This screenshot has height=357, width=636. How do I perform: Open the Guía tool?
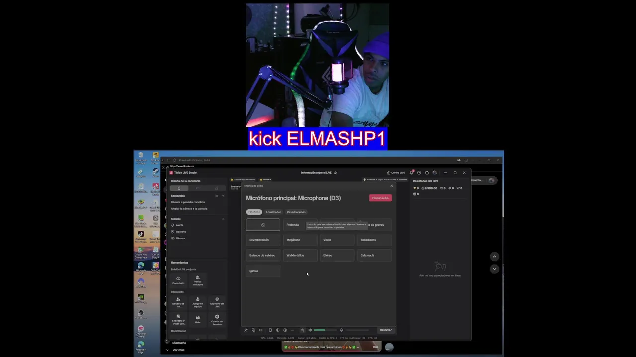198,320
